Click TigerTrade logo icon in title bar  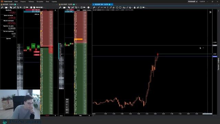pos(2,1)
